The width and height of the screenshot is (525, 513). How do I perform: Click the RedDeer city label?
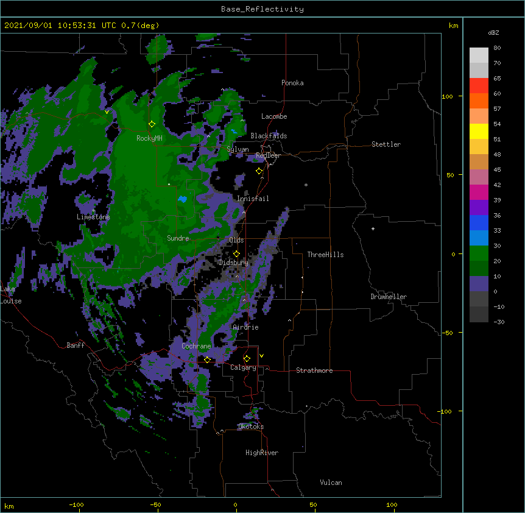point(268,155)
